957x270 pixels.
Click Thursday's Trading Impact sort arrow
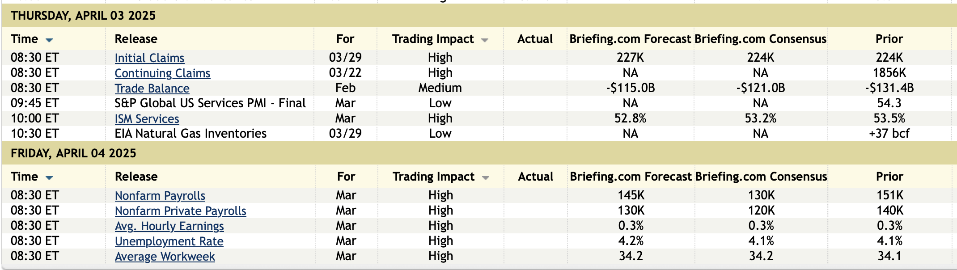(484, 40)
